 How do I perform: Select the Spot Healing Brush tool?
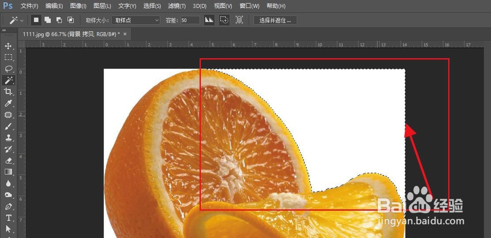(x=8, y=115)
